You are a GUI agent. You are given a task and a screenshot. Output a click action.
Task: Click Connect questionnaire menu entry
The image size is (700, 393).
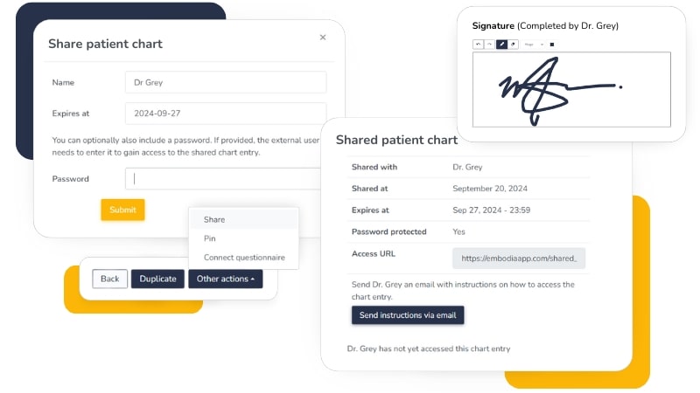click(x=243, y=258)
